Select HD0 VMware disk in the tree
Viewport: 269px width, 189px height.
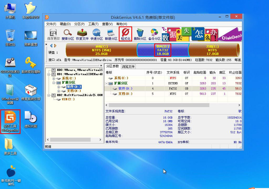click(x=77, y=70)
